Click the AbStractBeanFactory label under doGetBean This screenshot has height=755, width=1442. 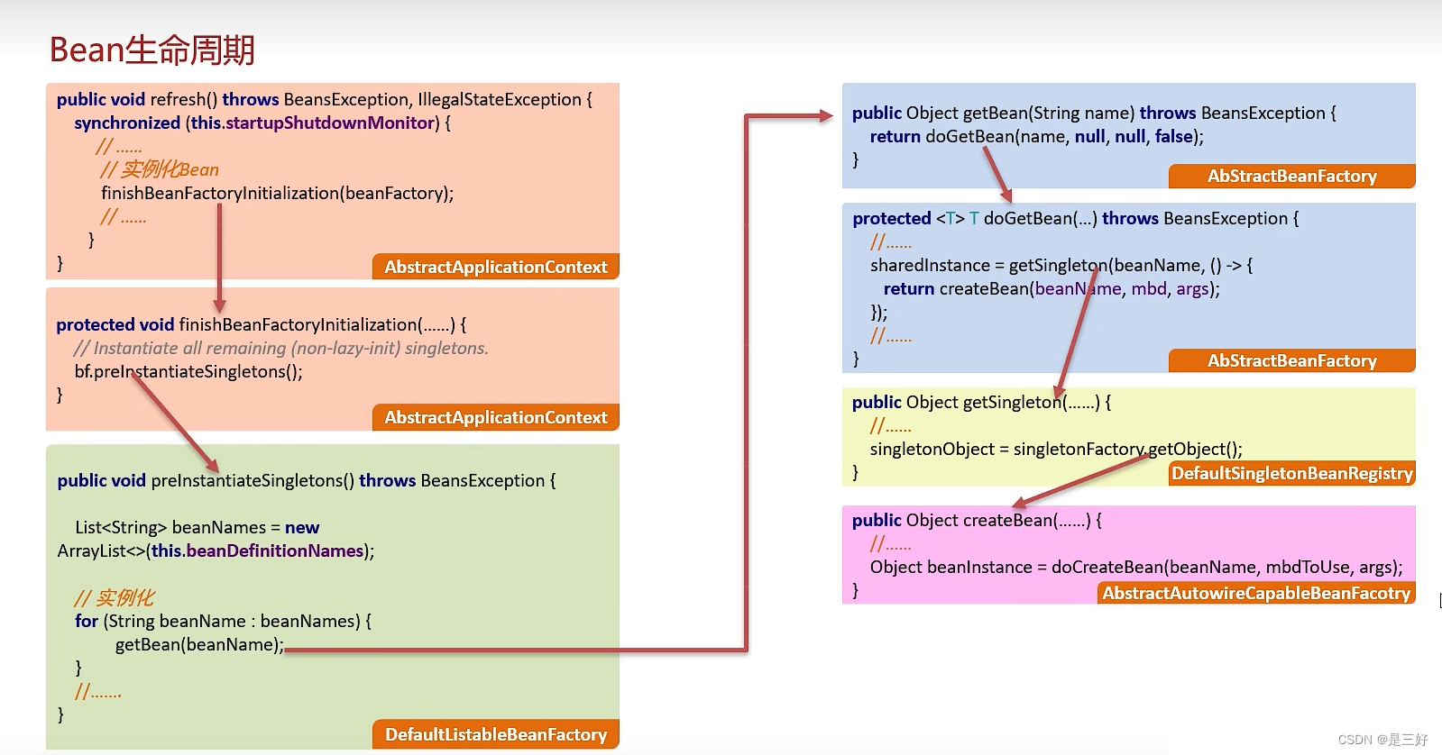(1292, 360)
